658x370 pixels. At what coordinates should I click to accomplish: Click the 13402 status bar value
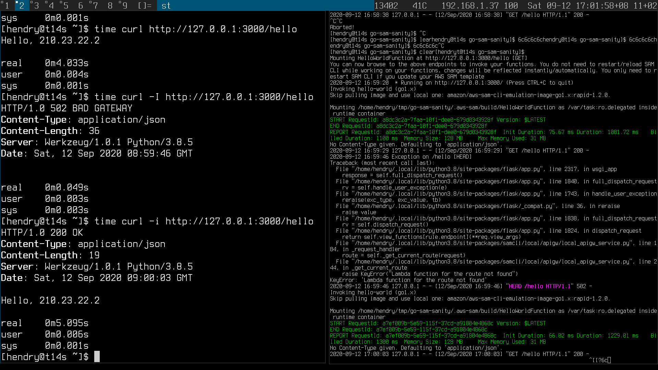[x=386, y=5]
